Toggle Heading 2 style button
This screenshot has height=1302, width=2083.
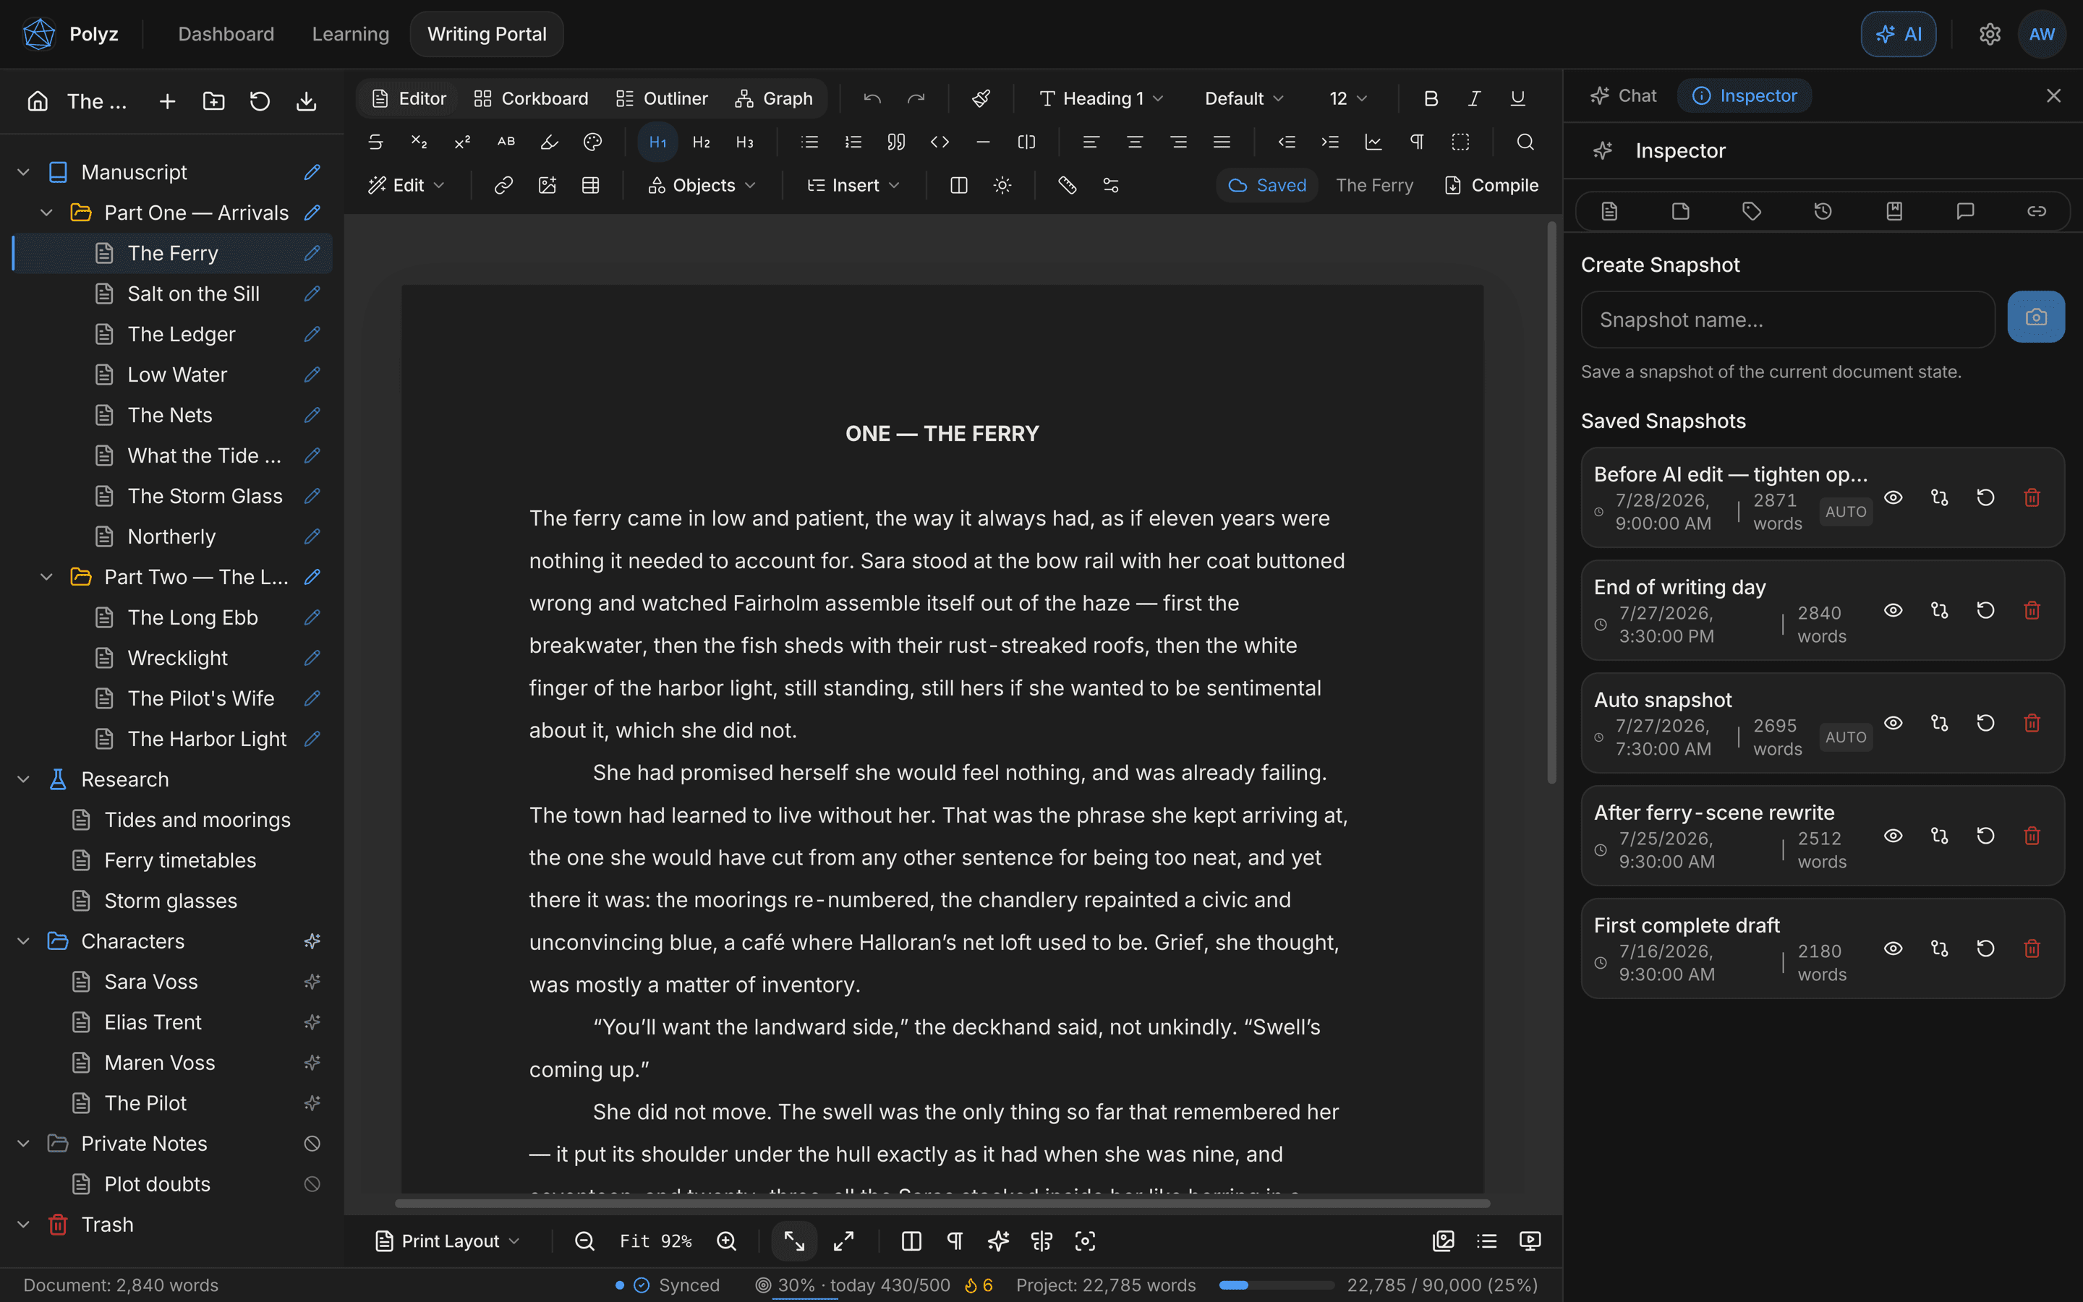(702, 142)
